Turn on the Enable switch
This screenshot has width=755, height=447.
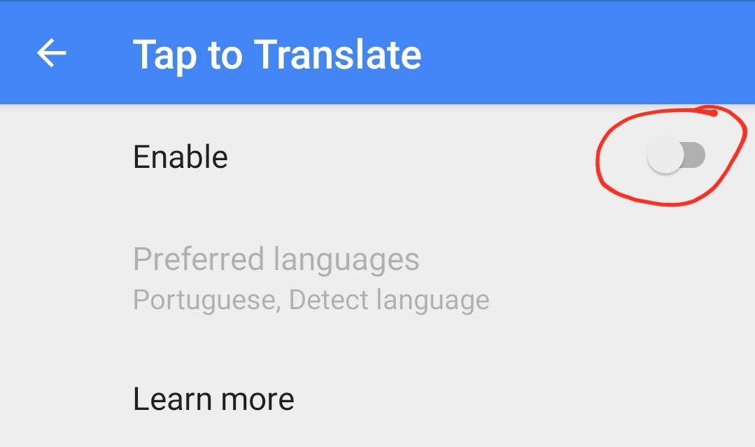[x=676, y=157]
